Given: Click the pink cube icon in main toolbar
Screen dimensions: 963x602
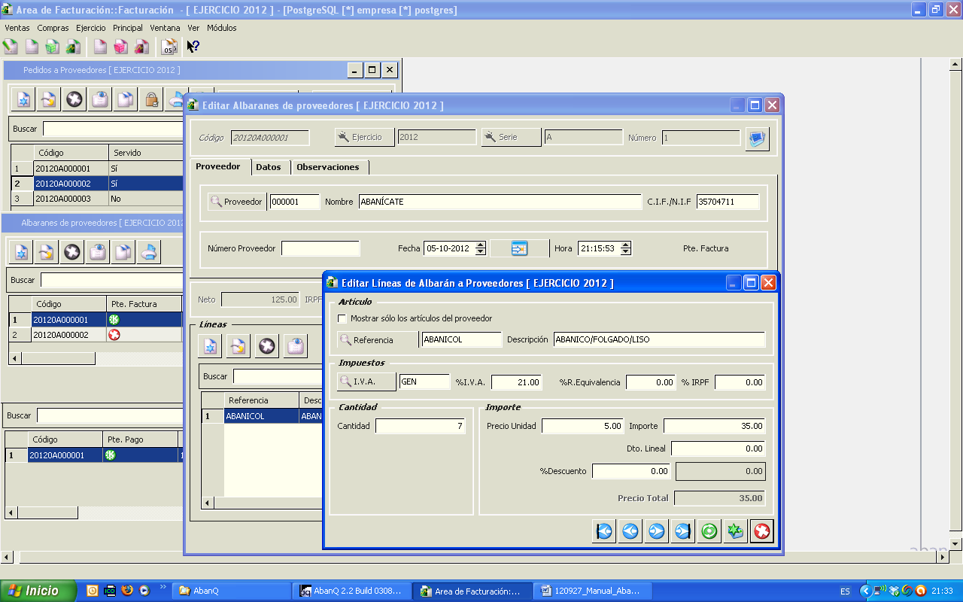Looking at the screenshot, I should [x=120, y=47].
